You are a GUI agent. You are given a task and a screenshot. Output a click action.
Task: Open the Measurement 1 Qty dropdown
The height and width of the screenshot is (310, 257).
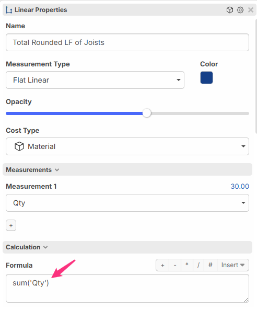[x=127, y=203]
